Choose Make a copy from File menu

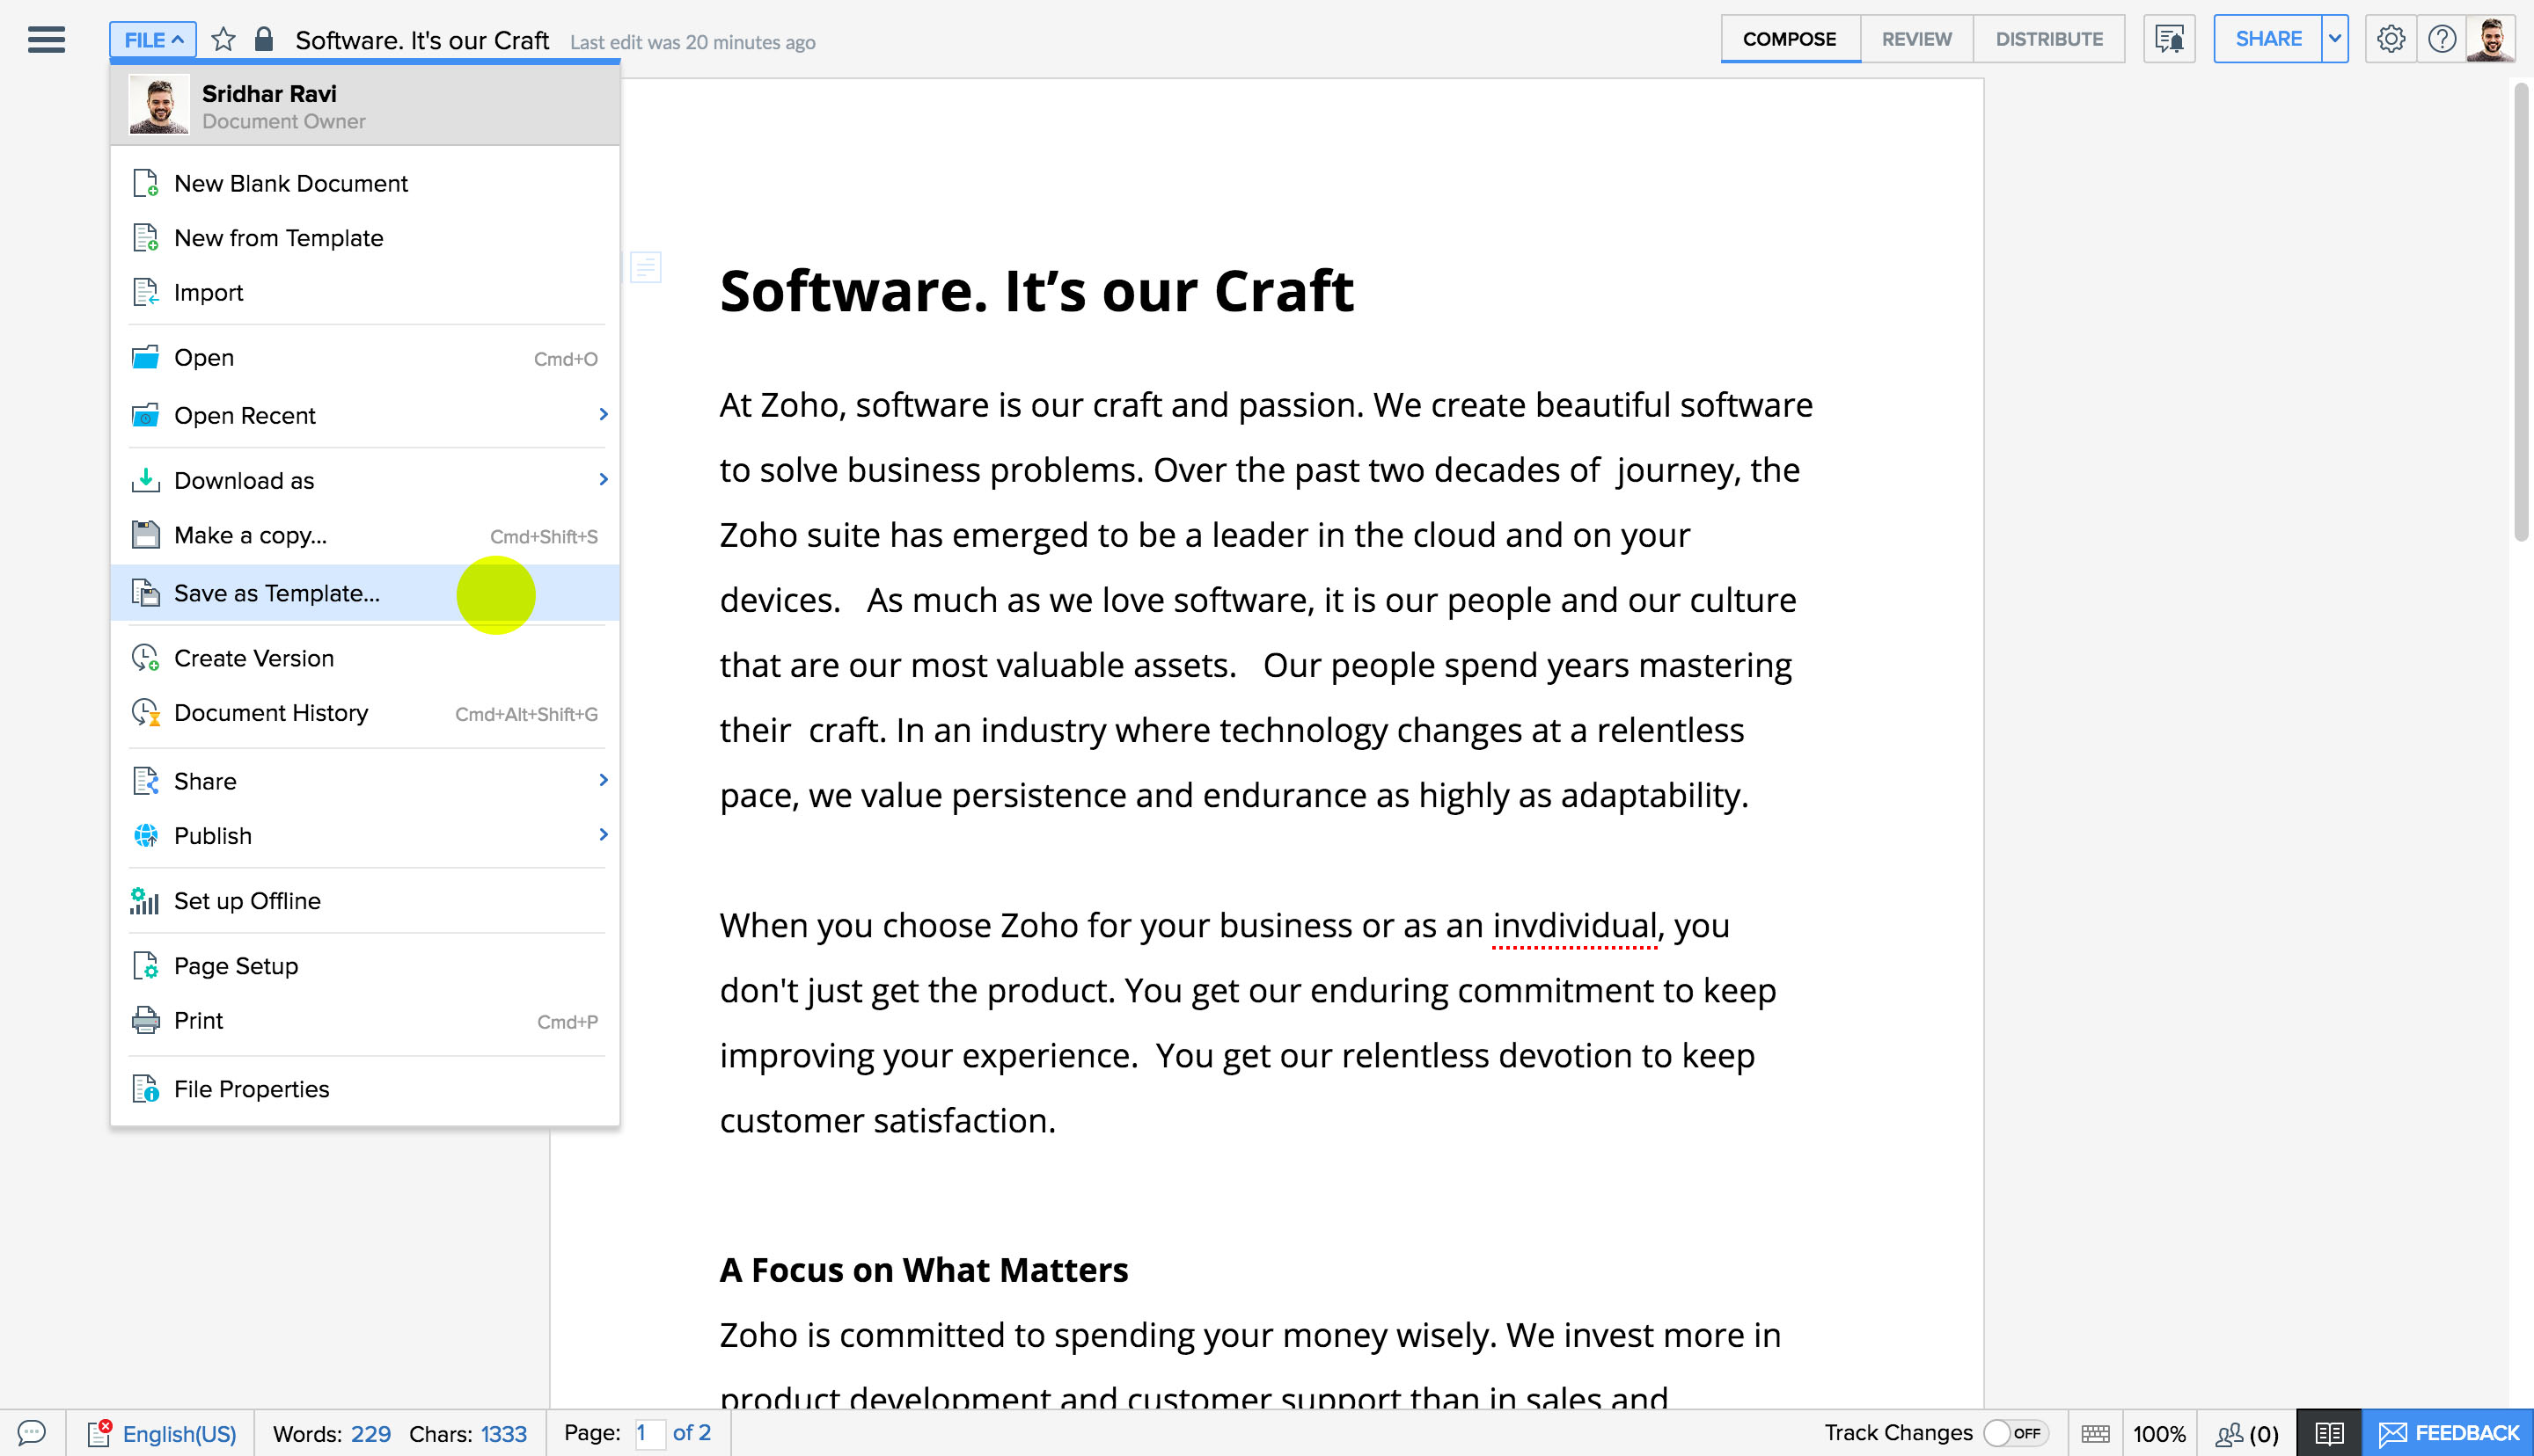point(365,535)
